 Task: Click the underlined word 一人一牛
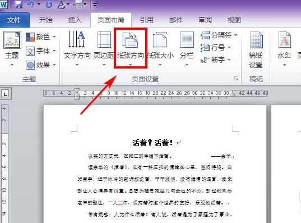click(118, 203)
